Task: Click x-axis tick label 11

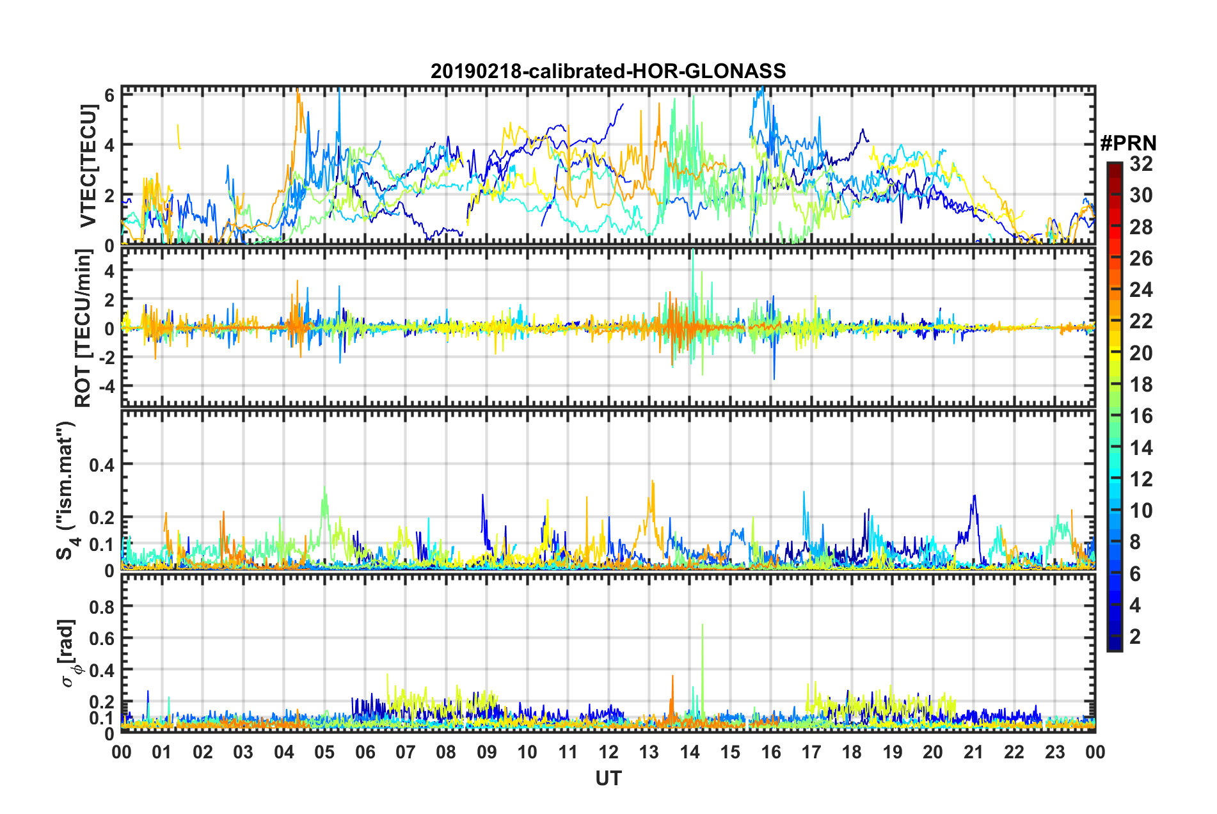Action: 568,752
